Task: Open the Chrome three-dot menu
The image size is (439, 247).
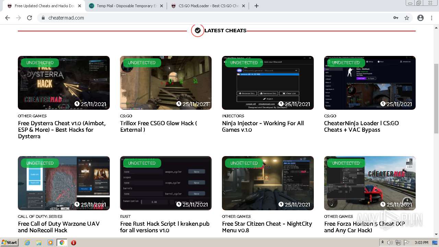Action: [431, 18]
